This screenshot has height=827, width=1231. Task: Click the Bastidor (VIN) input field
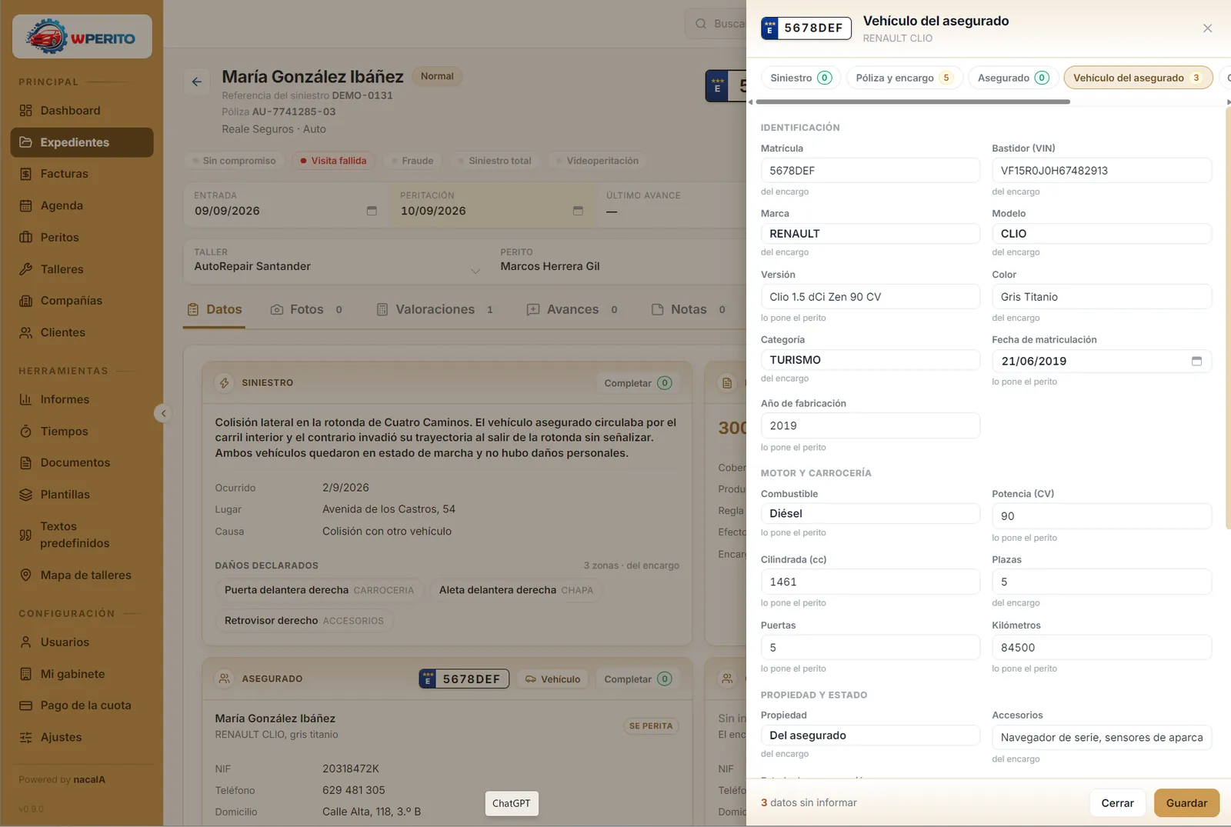pos(1102,171)
